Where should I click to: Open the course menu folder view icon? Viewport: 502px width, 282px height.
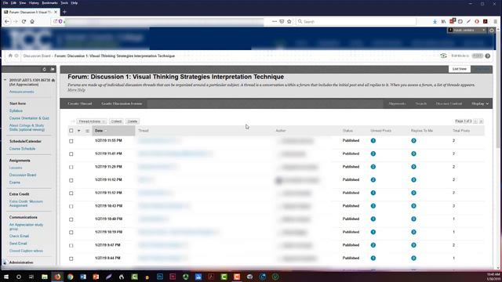pos(53,69)
